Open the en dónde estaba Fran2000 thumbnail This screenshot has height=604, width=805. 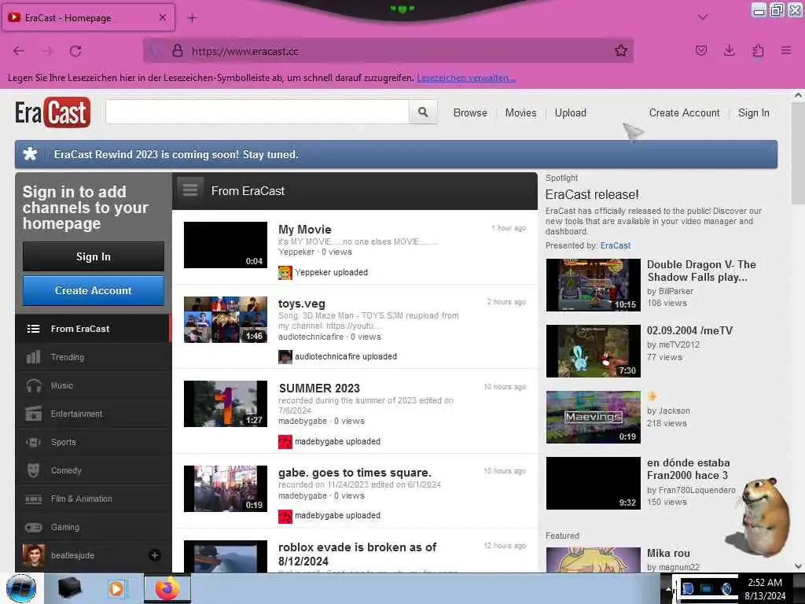tap(593, 484)
